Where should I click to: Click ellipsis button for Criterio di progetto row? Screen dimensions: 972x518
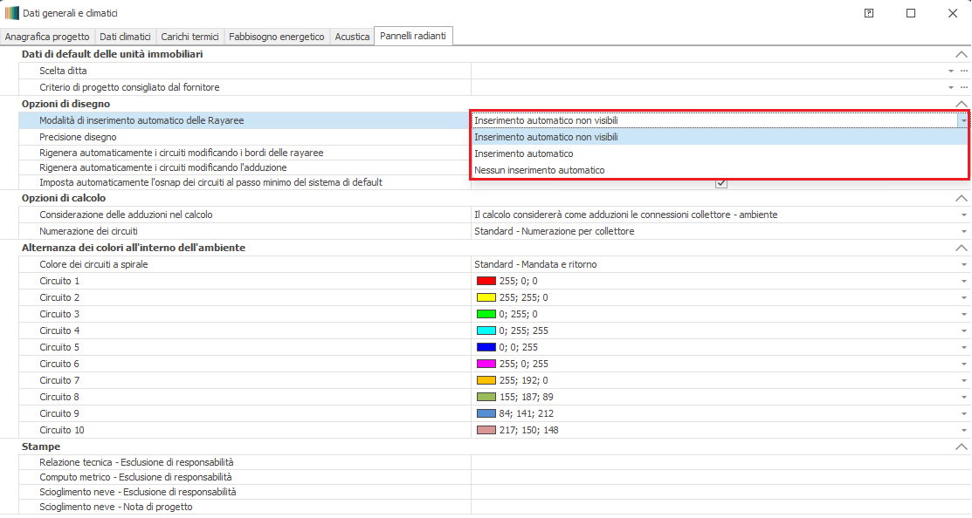click(964, 87)
